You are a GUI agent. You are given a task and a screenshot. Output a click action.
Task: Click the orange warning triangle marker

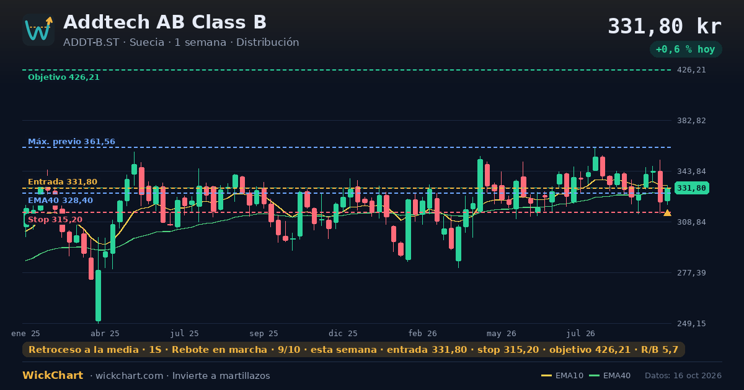click(x=667, y=213)
